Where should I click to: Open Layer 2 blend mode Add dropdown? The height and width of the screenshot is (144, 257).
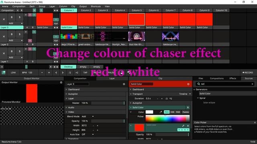[16, 40]
